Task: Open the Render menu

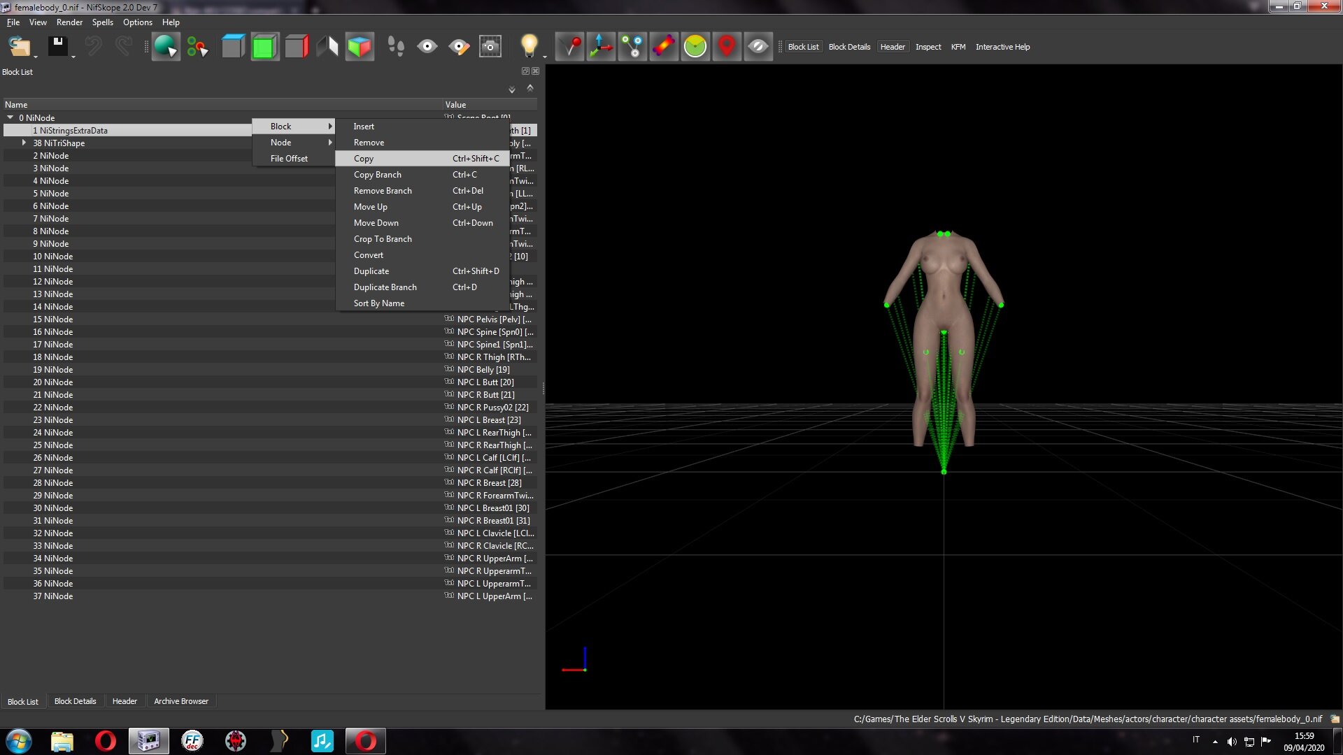Action: pos(69,22)
